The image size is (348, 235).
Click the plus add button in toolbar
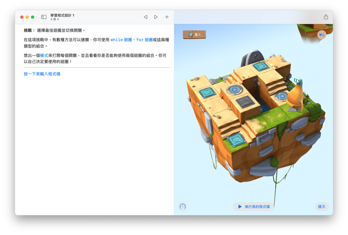tap(167, 17)
